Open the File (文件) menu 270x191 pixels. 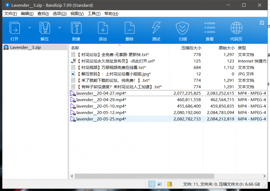pos(10,14)
